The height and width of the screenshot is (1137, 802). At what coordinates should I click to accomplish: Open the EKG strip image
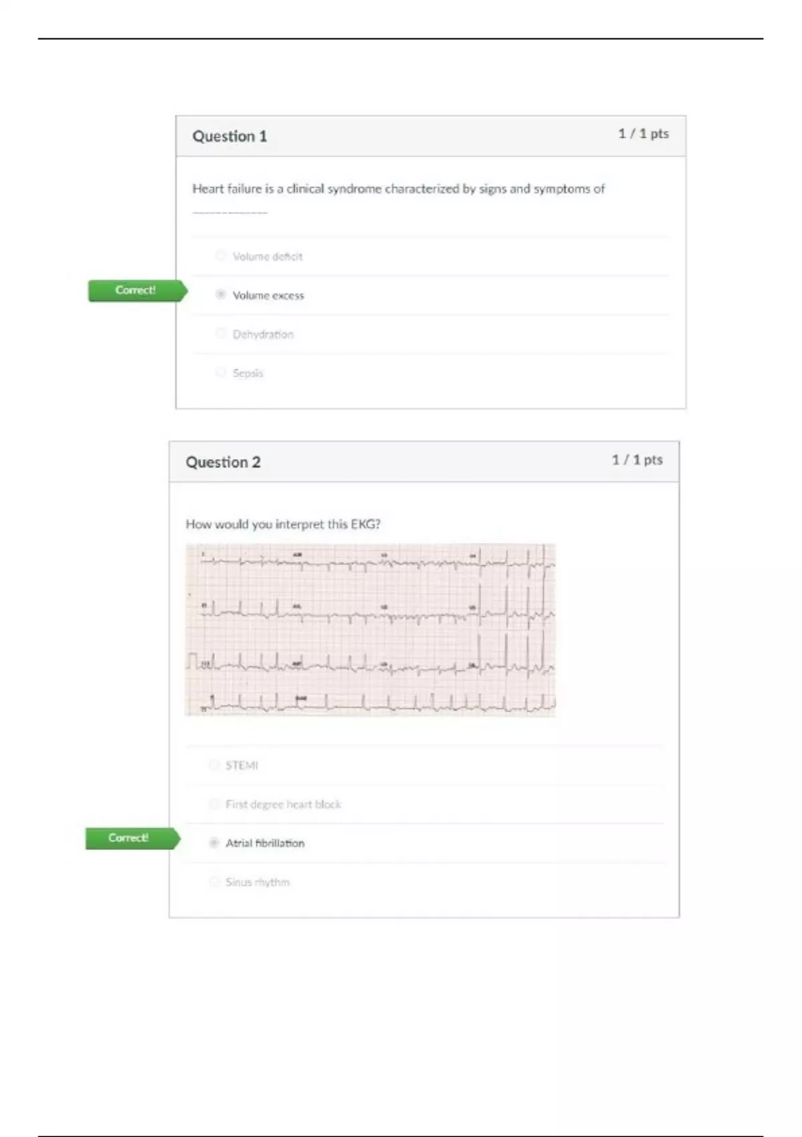[370, 630]
